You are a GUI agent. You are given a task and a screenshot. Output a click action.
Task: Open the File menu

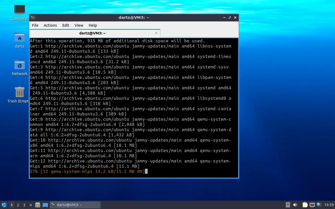tap(35, 25)
